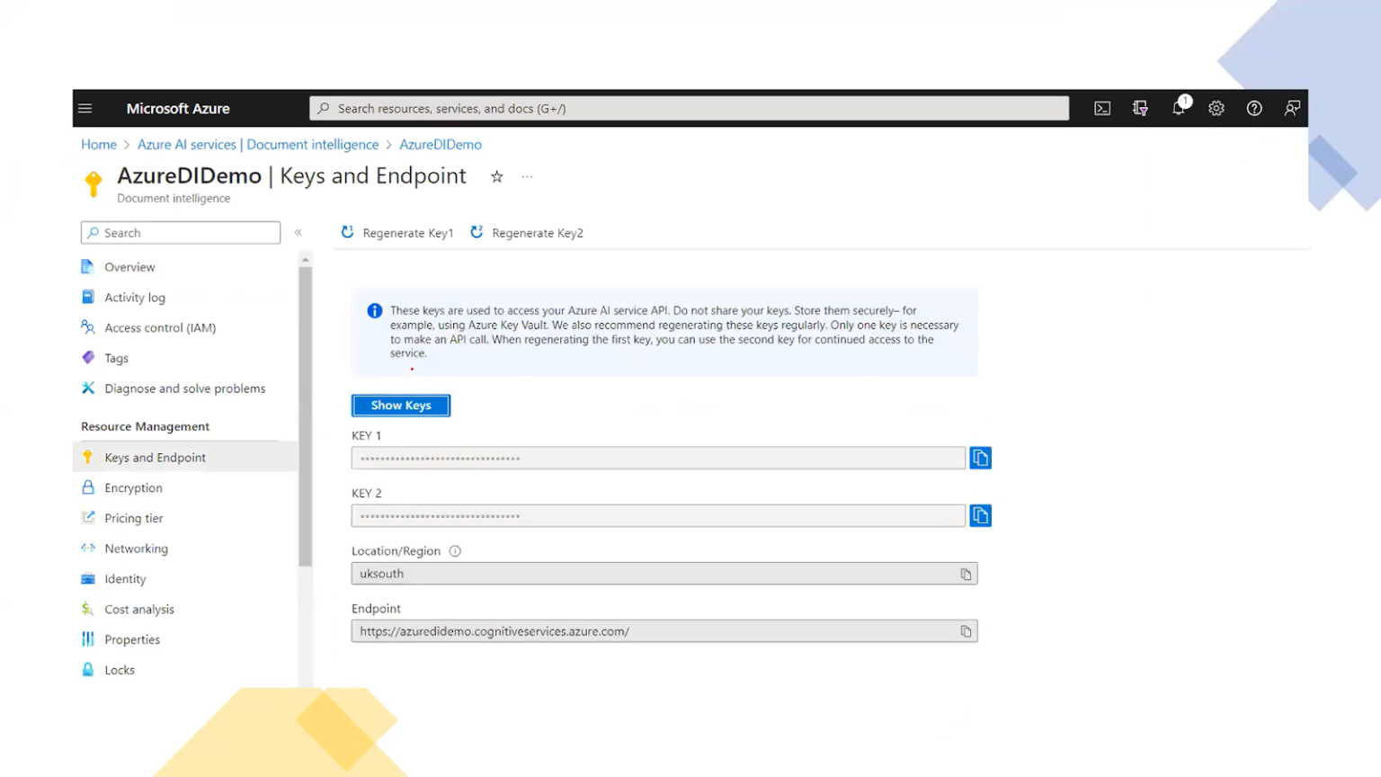This screenshot has width=1381, height=777.
Task: Click the resource Search box in the sidebar
Action: point(180,232)
